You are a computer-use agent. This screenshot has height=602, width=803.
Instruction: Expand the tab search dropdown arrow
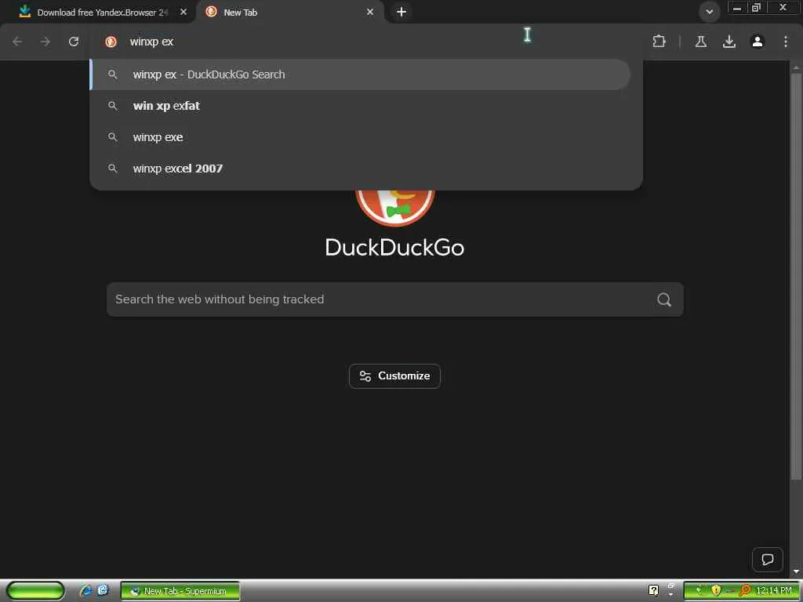709,12
